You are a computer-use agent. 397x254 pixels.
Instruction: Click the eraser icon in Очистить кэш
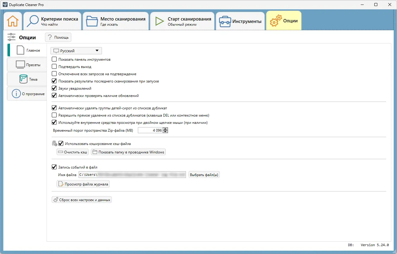pyautogui.click(x=60, y=152)
